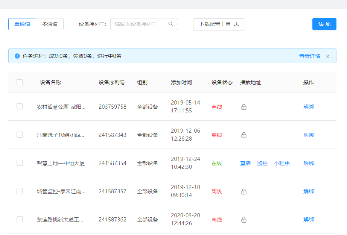Click lock icon for device 241587362
Screen dimensions: 347x235
tap(244, 220)
